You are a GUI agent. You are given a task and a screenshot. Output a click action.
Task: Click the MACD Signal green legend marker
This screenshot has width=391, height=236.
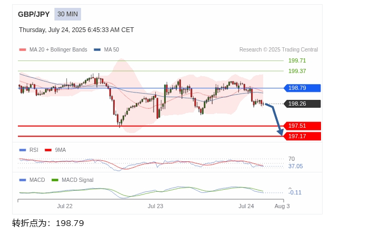click(55, 180)
